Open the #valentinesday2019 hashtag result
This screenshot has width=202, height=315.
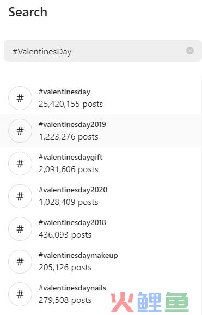click(101, 131)
